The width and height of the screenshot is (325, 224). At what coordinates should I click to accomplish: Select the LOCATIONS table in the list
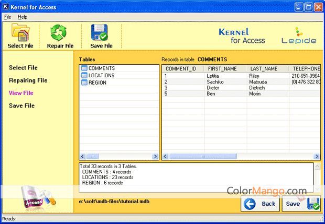click(101, 75)
